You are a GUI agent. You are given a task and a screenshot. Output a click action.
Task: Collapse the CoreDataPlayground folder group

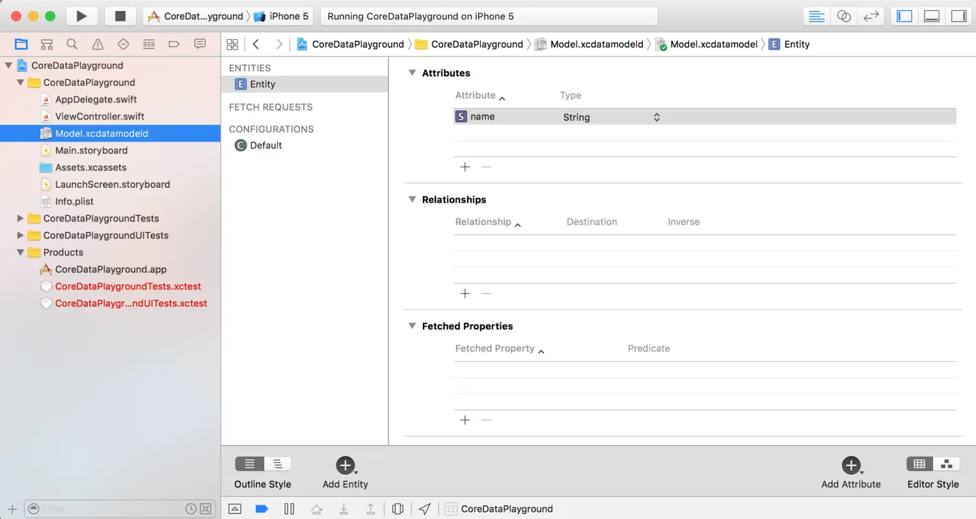click(x=20, y=82)
